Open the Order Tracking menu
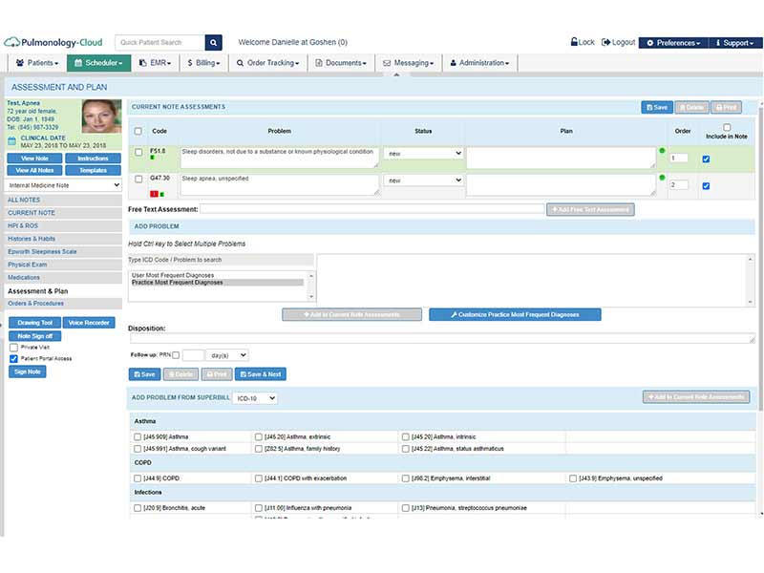The height and width of the screenshot is (573, 764). [x=267, y=63]
